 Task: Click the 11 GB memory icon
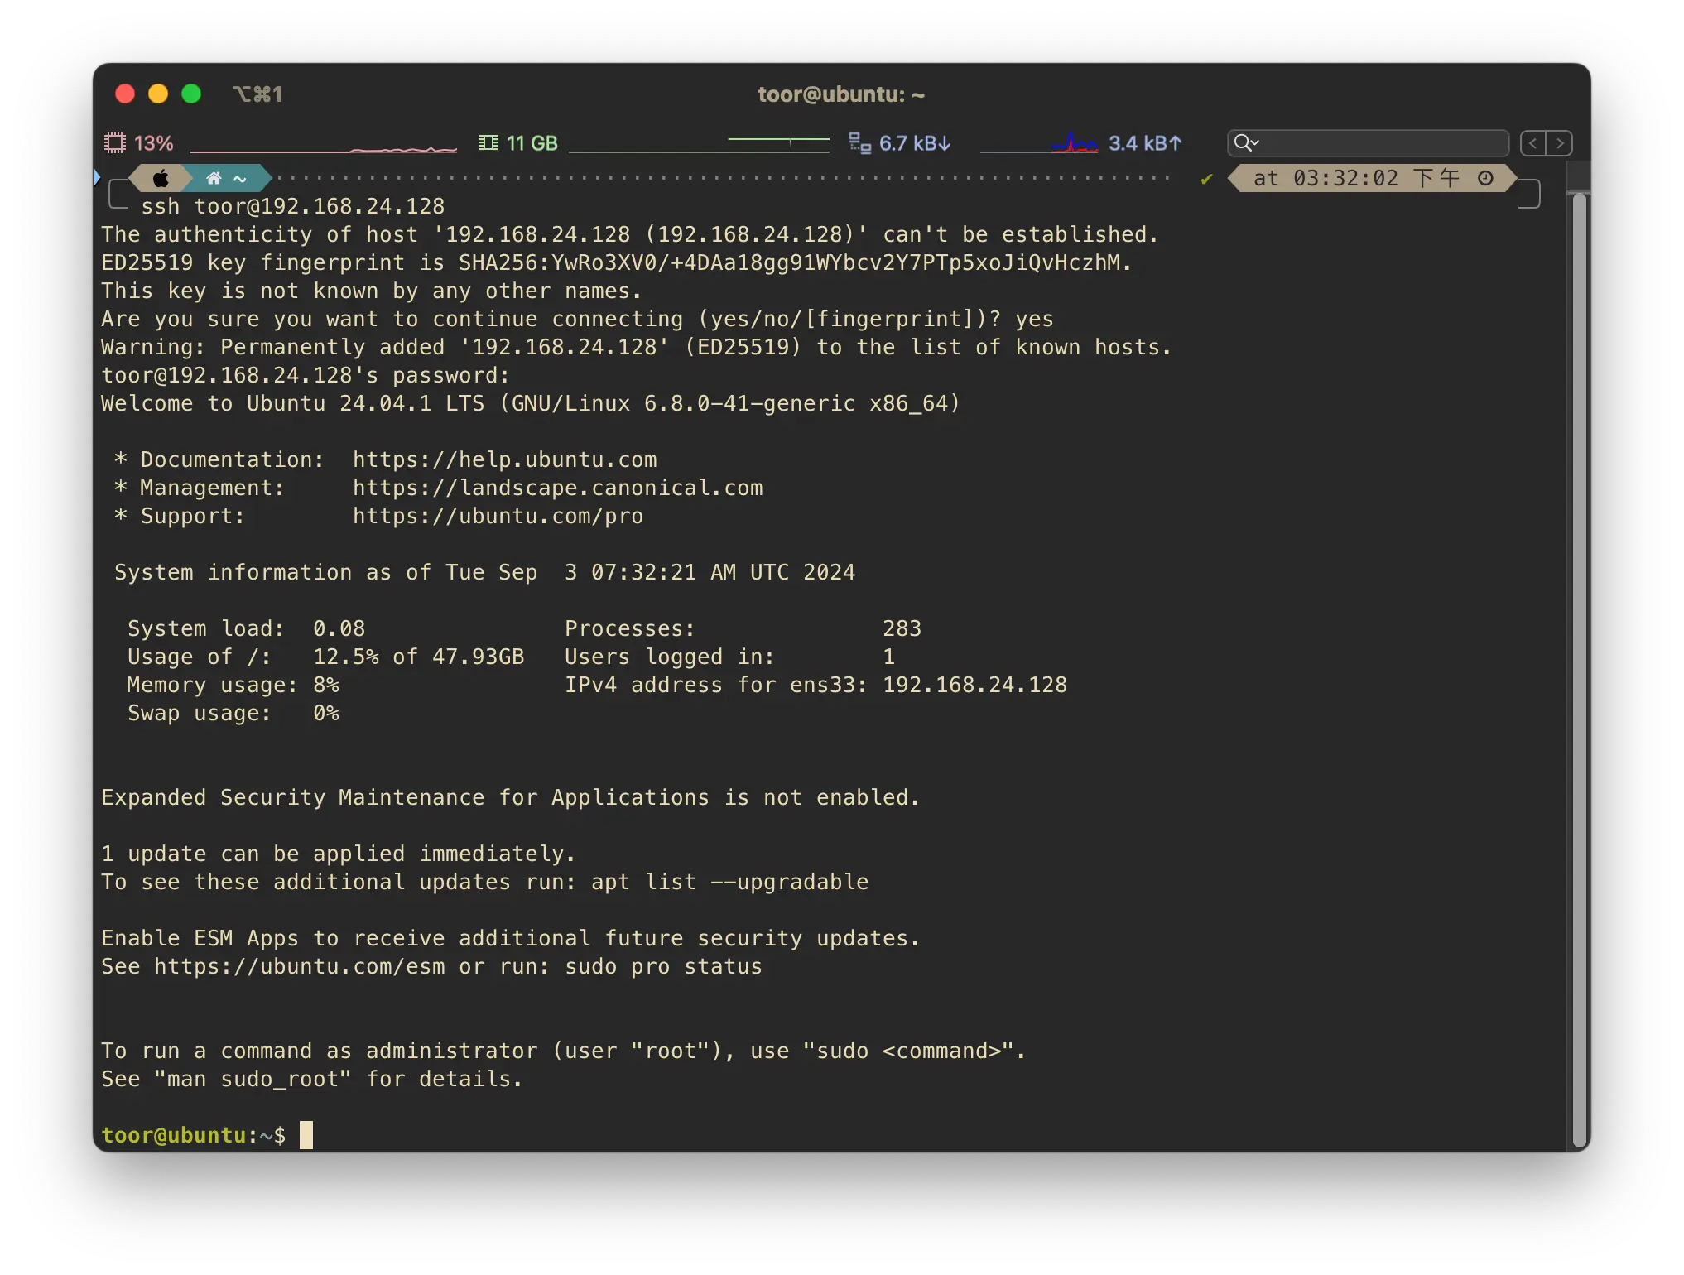click(x=488, y=143)
